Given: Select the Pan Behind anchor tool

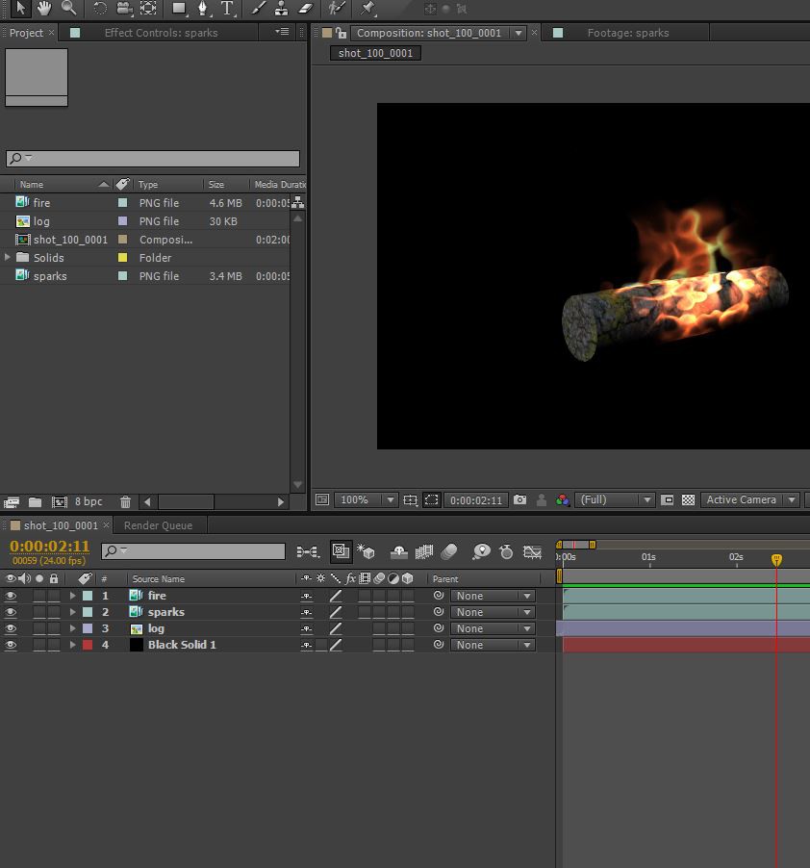Looking at the screenshot, I should point(148,9).
